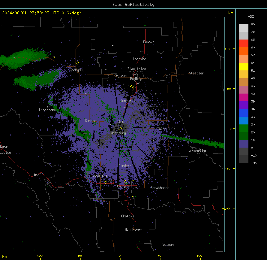Select the blue 33-36 dBZ legend swatch
Screen dimensions: 267x260
pos(243,113)
